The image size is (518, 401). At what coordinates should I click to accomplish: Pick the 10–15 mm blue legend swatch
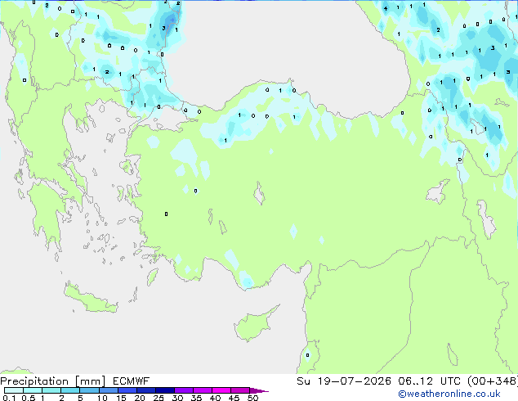pyautogui.click(x=109, y=390)
